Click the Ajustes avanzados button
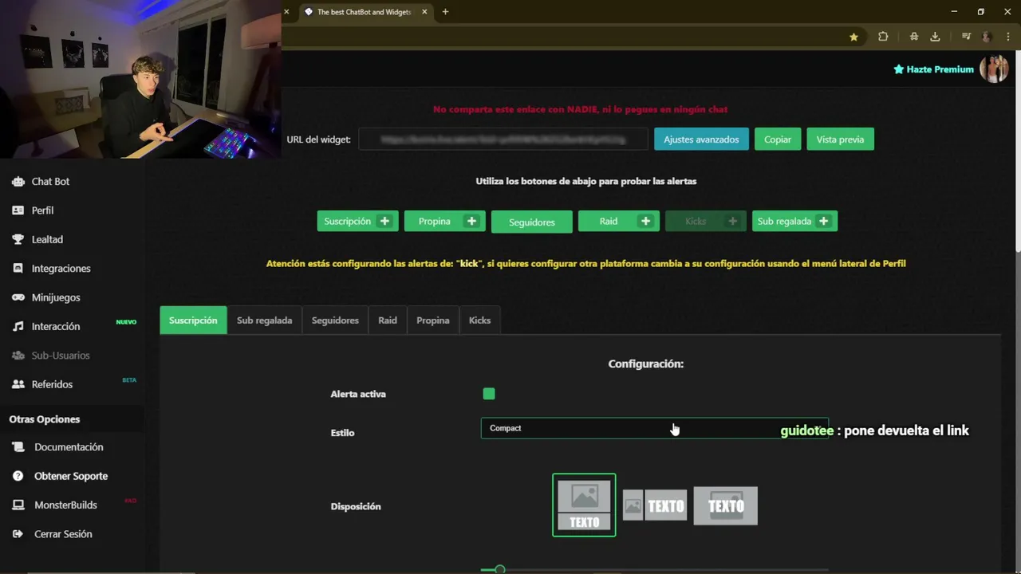This screenshot has height=574, width=1021. point(701,139)
